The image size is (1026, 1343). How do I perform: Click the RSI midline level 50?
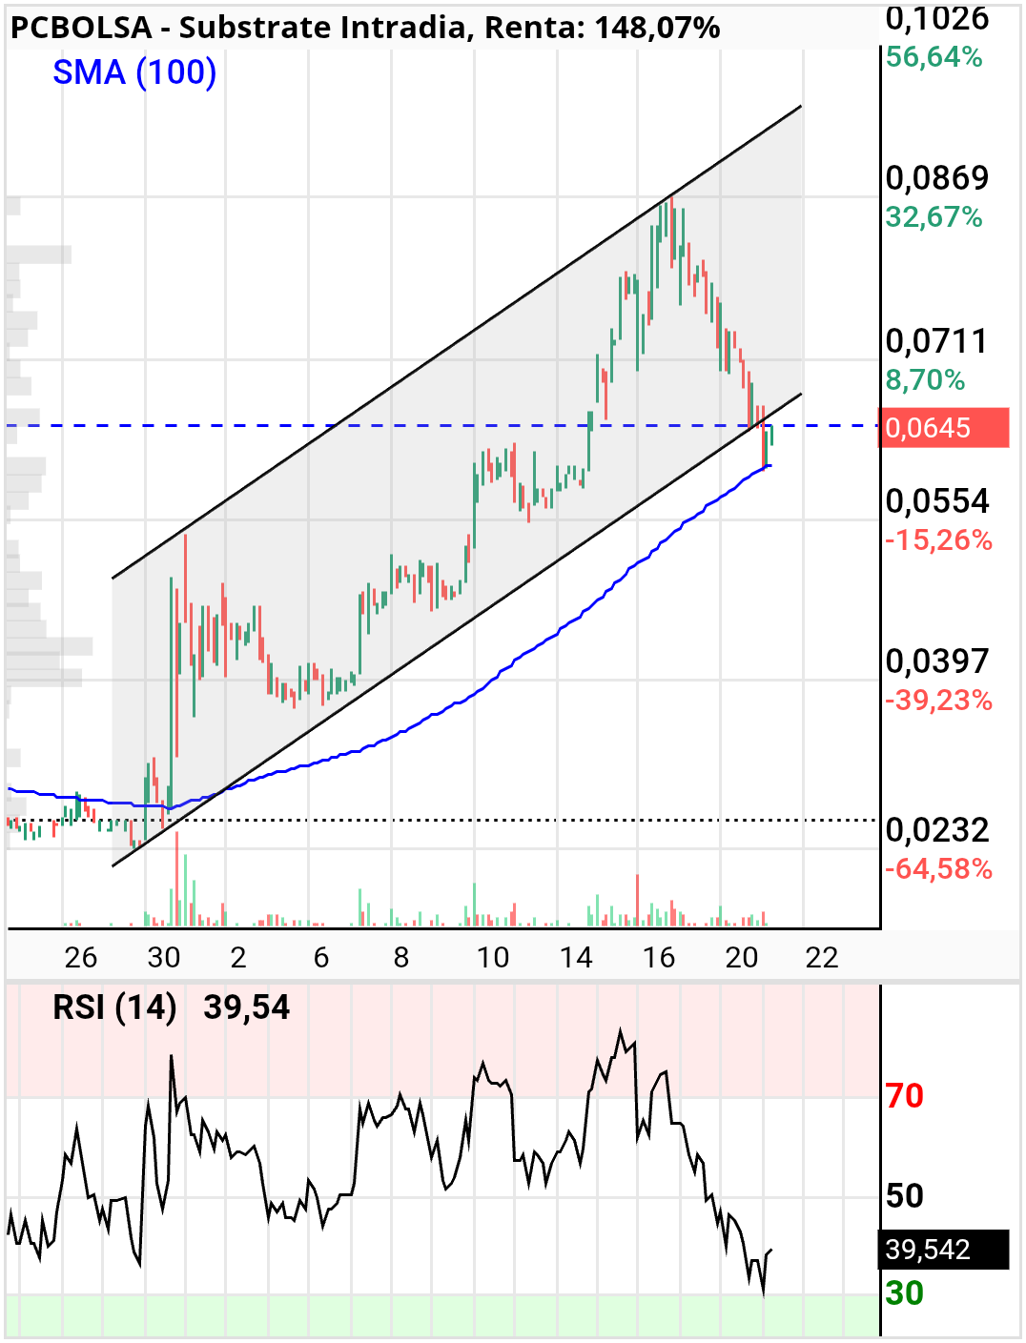coord(905,1195)
